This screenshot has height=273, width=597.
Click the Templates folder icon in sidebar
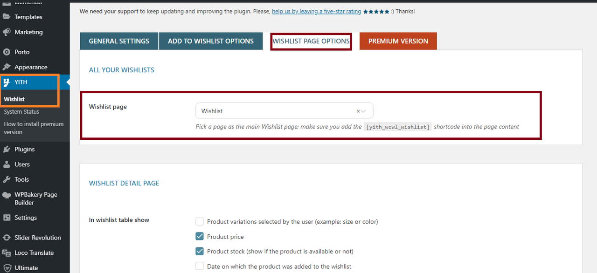[7, 17]
